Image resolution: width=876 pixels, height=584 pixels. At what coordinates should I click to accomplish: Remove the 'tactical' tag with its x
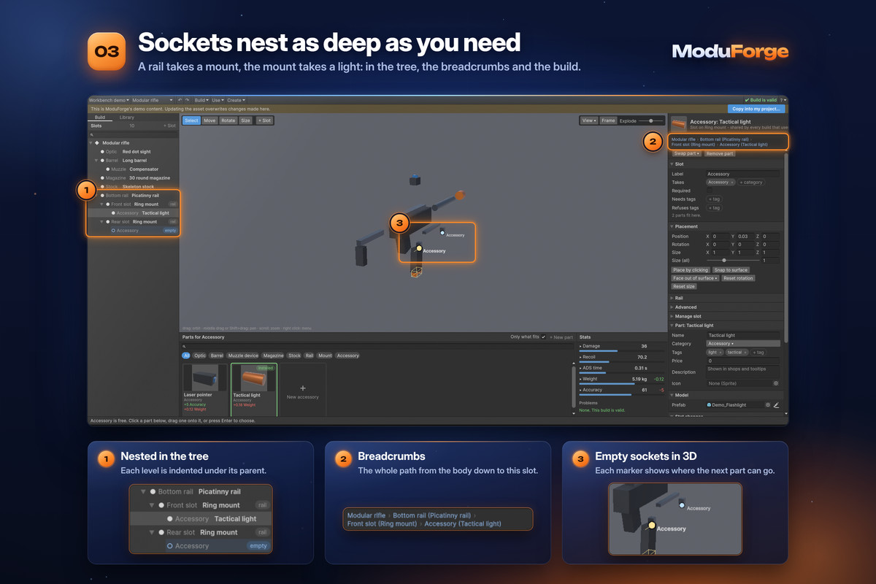click(x=745, y=353)
